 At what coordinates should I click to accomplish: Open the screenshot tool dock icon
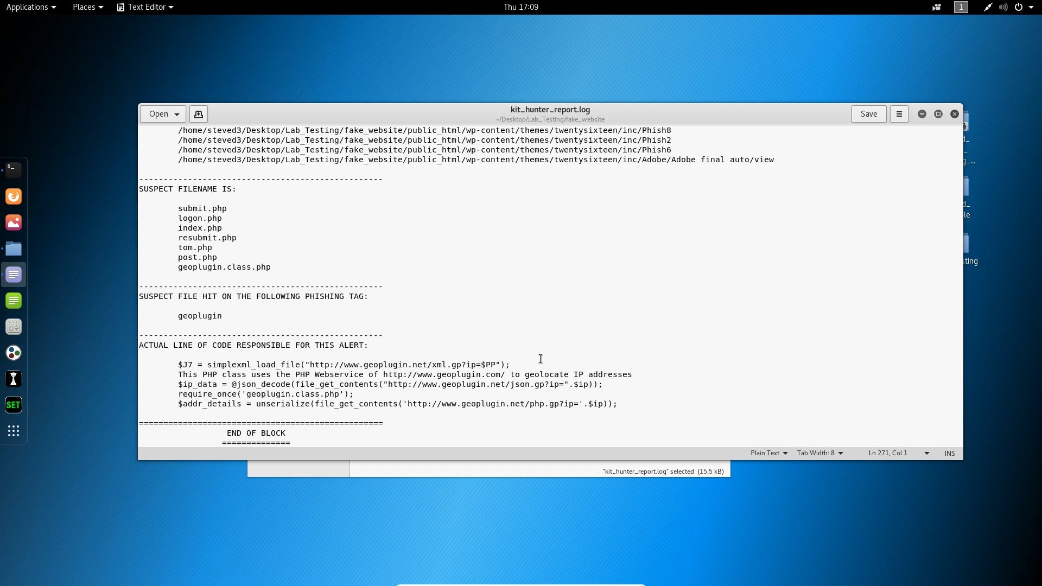(x=14, y=327)
